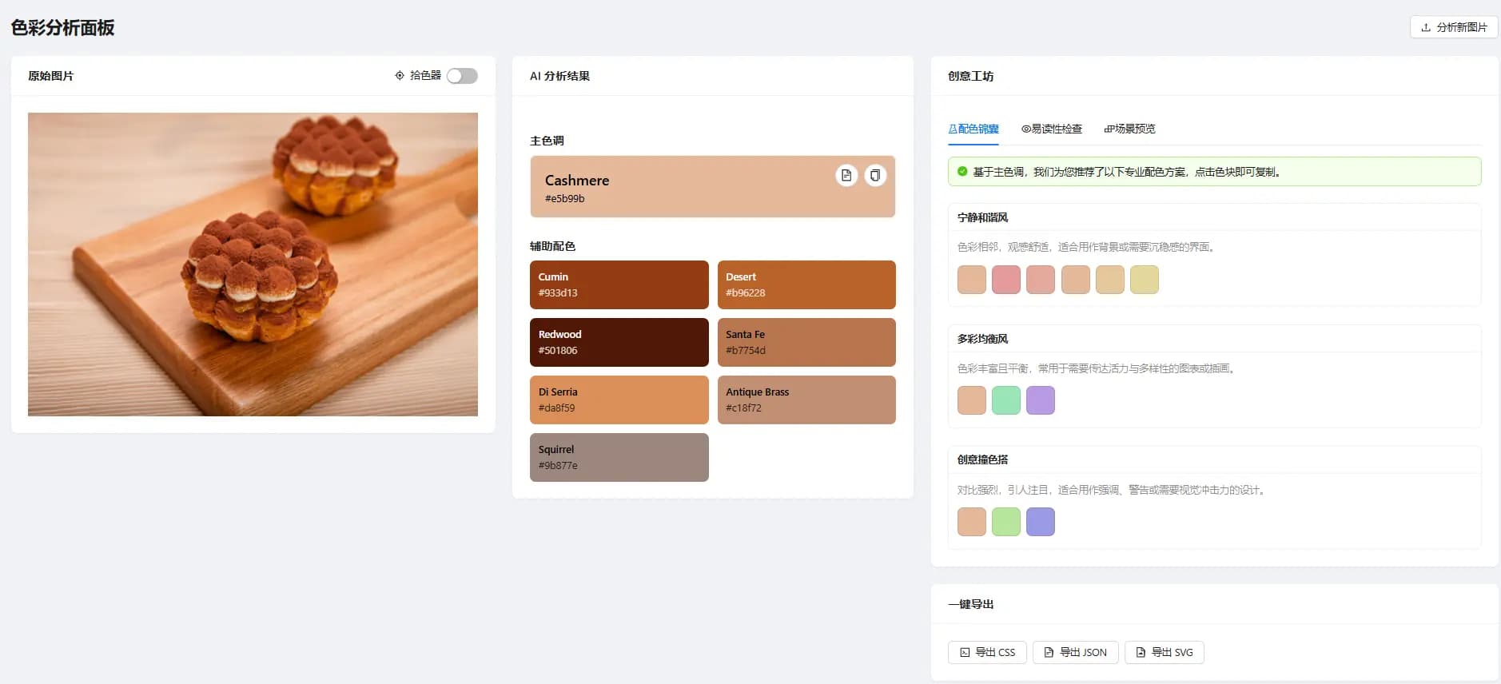Click the 导出 JSON button
This screenshot has height=684, width=1501.
pyautogui.click(x=1075, y=652)
